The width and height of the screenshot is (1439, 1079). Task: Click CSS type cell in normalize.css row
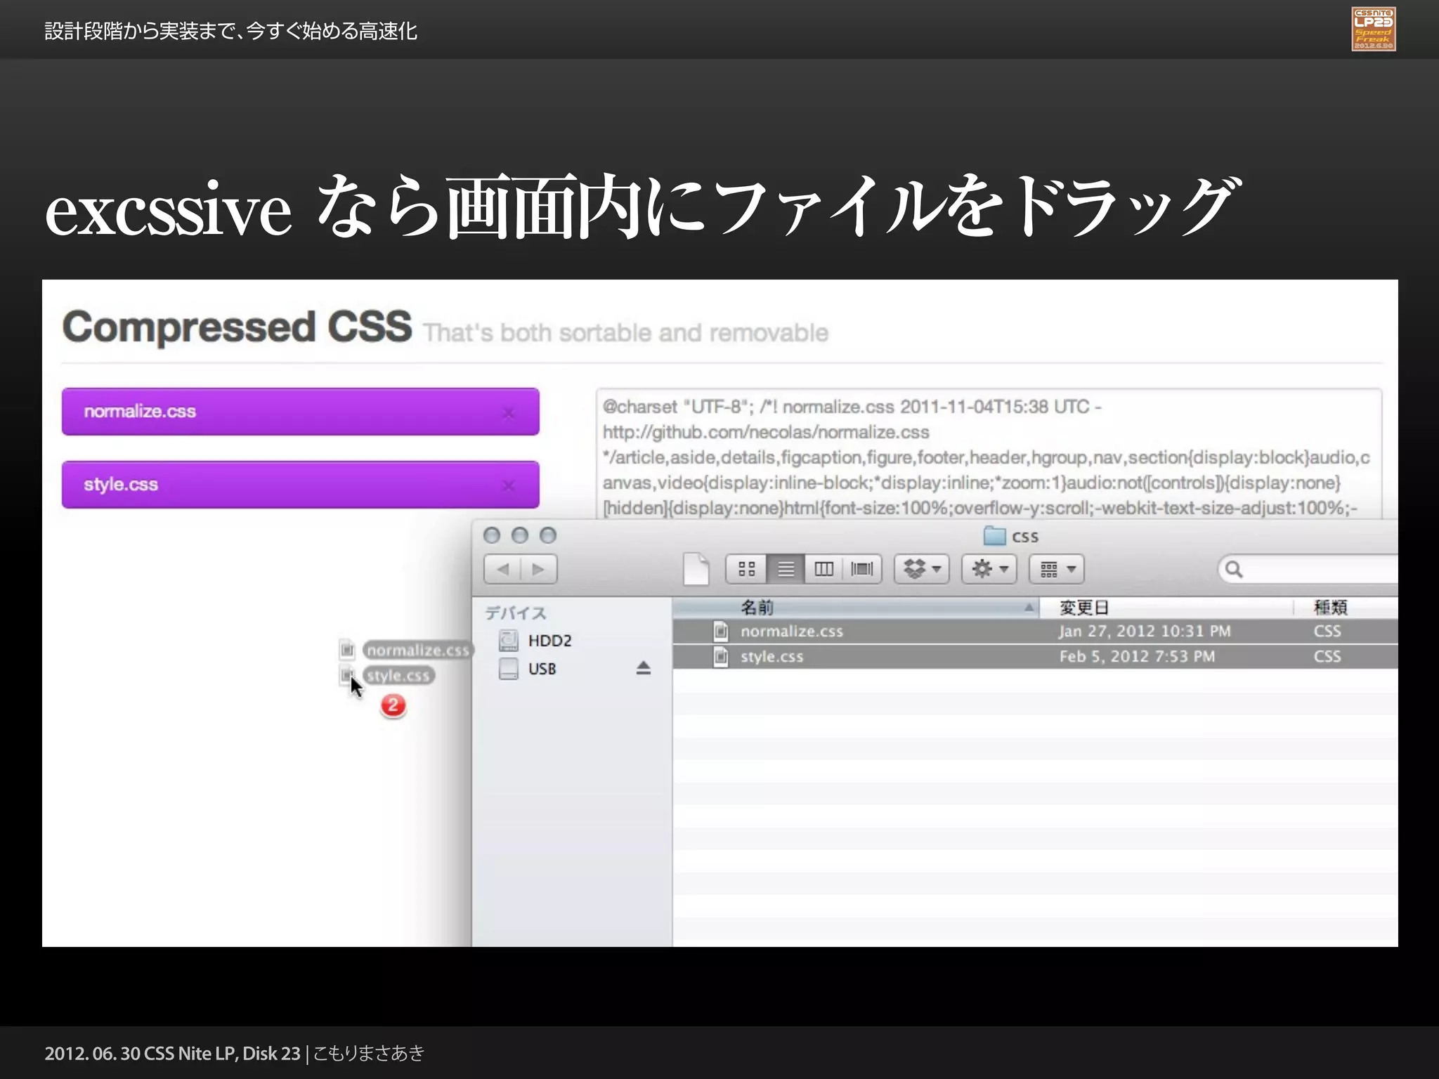(1327, 631)
